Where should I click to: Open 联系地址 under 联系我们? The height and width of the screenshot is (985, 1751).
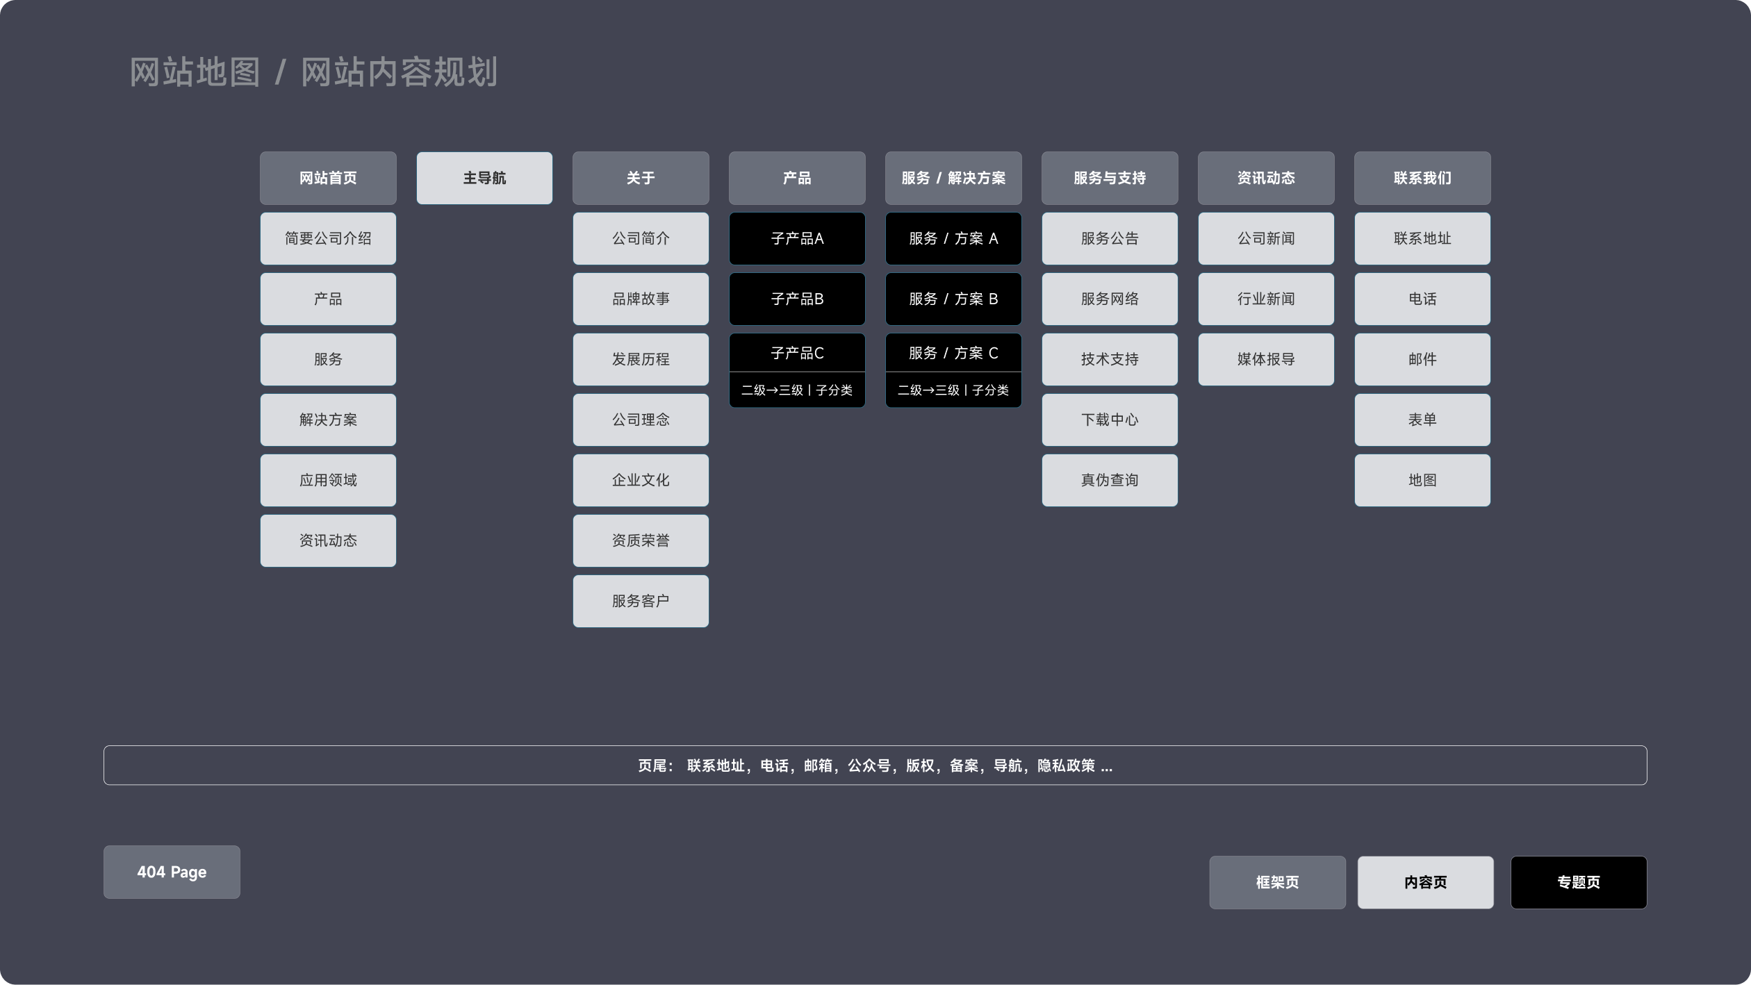(1422, 238)
